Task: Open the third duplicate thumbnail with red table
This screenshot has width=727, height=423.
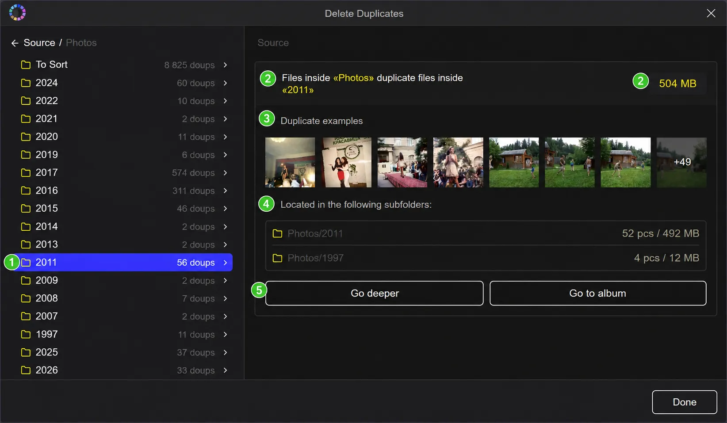Action: pos(402,162)
